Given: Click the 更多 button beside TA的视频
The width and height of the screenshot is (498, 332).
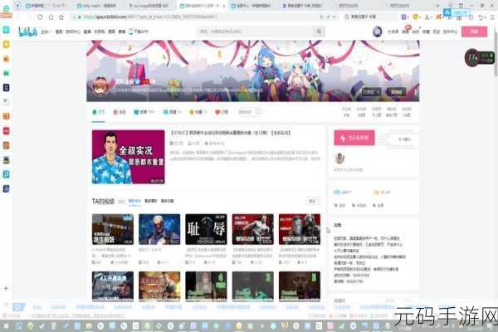Looking at the screenshot, I should 313,201.
